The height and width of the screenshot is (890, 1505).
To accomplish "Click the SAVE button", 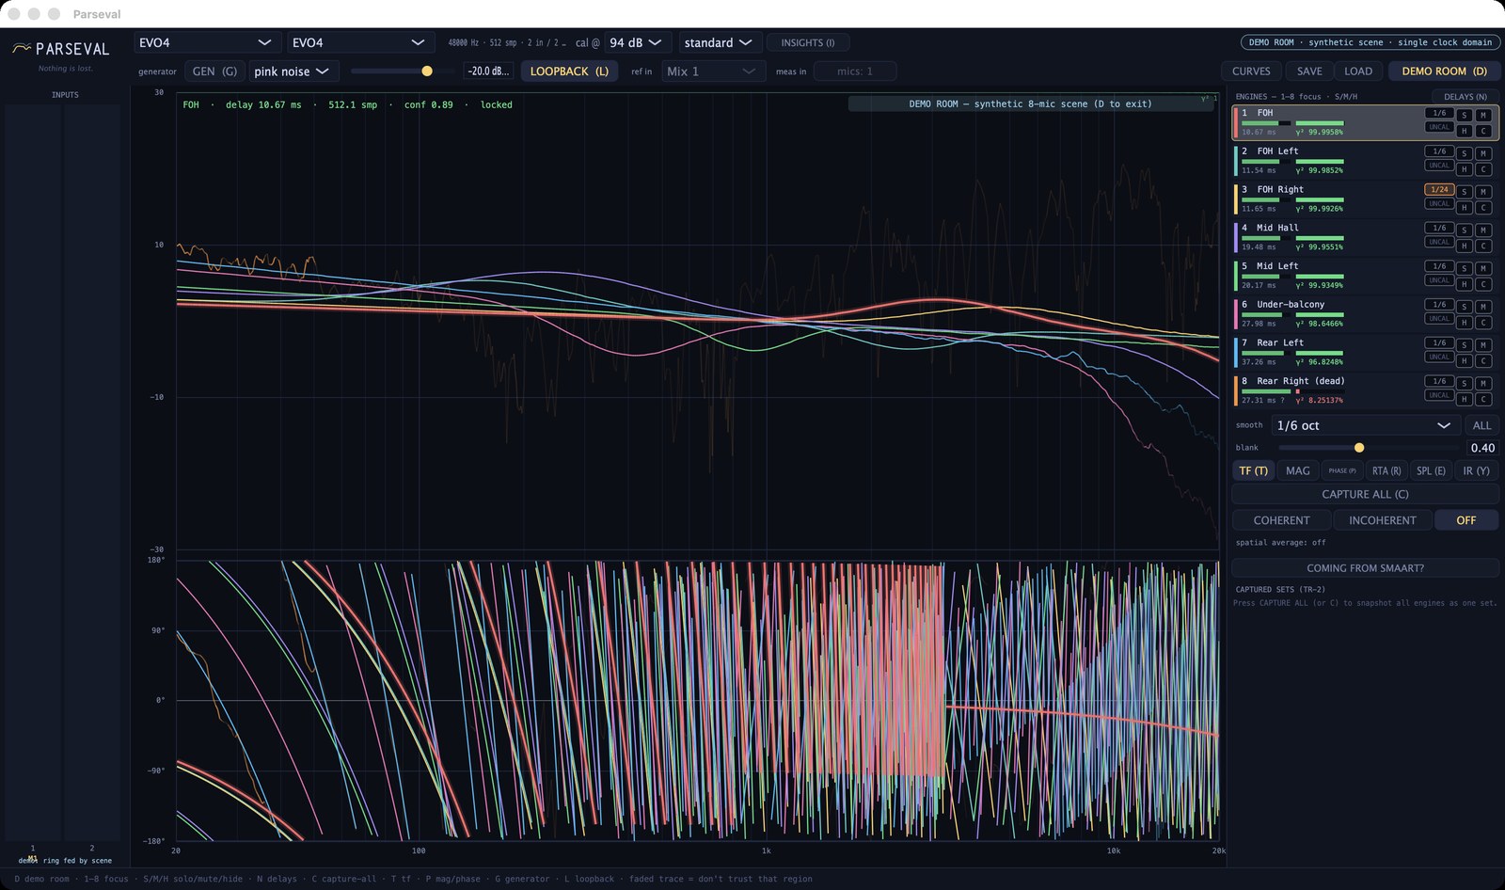I will [1309, 72].
